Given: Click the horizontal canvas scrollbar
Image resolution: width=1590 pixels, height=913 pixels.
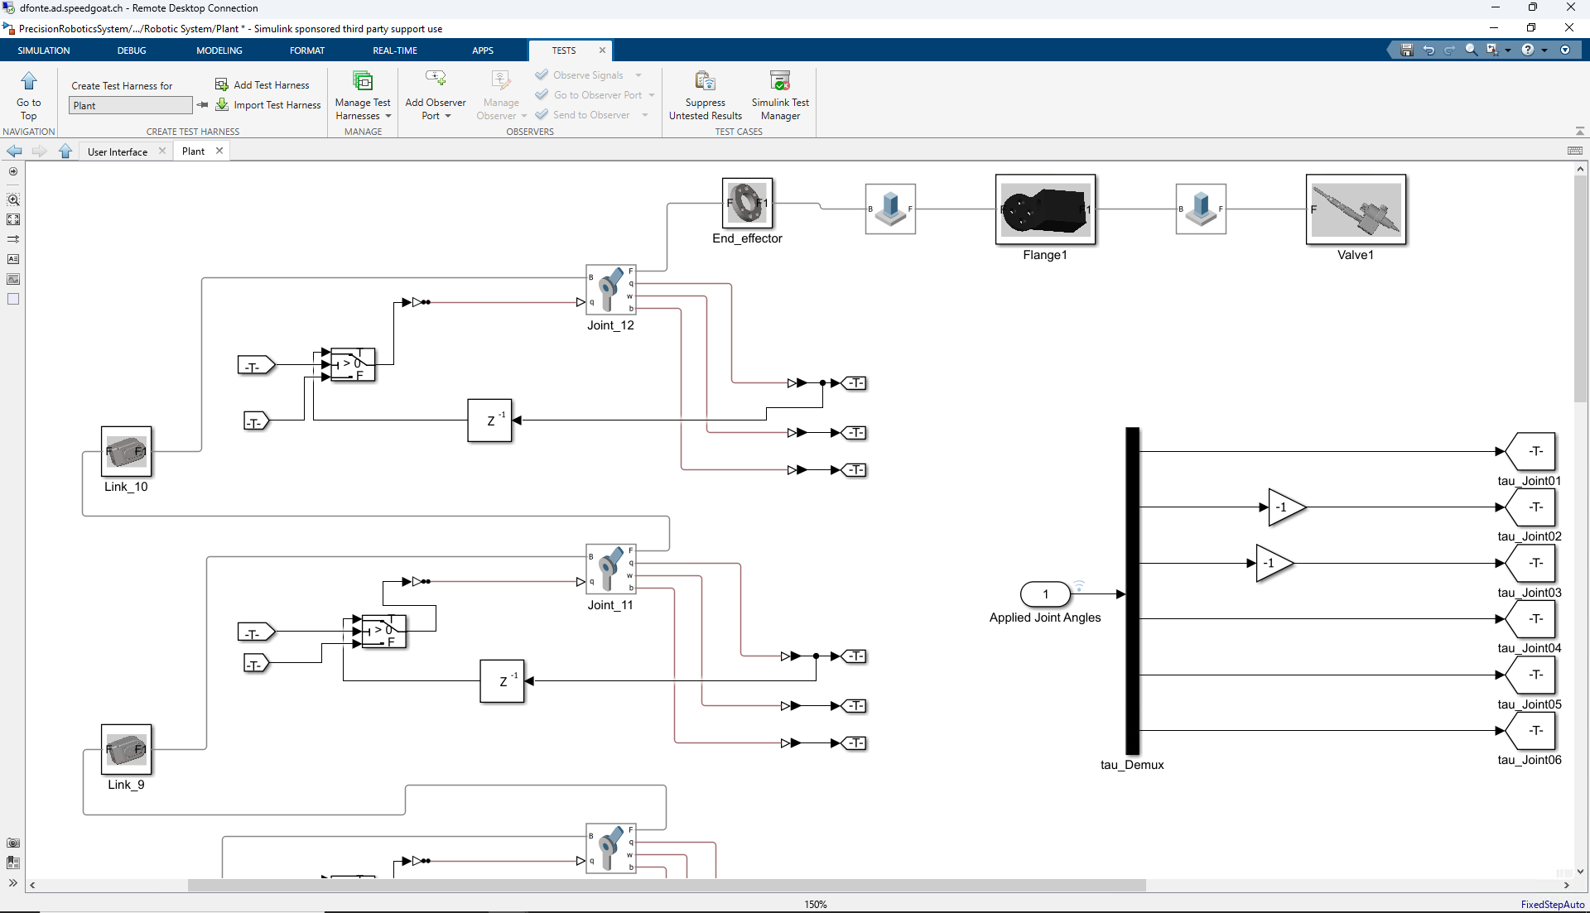Looking at the screenshot, I should click(x=667, y=885).
